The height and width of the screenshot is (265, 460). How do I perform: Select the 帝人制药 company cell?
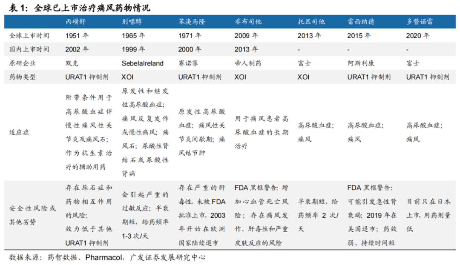248,63
